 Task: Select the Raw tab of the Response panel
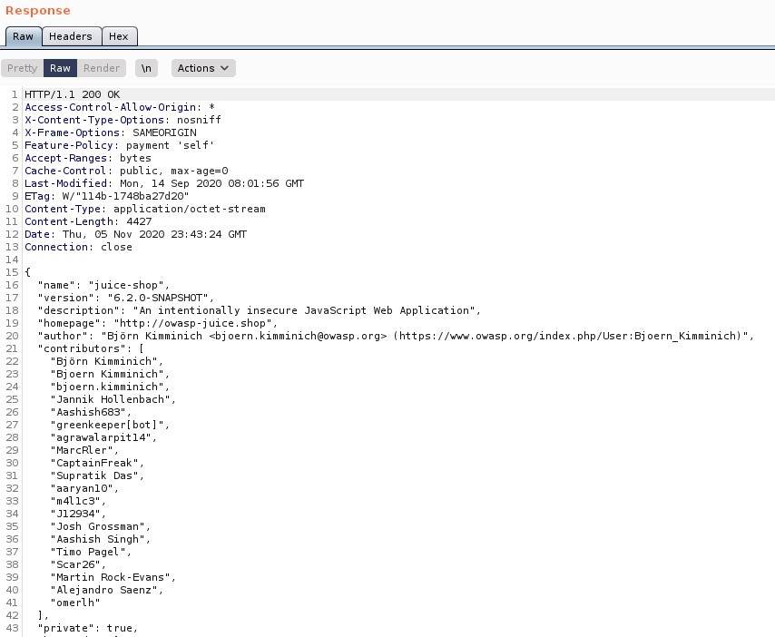pos(23,36)
